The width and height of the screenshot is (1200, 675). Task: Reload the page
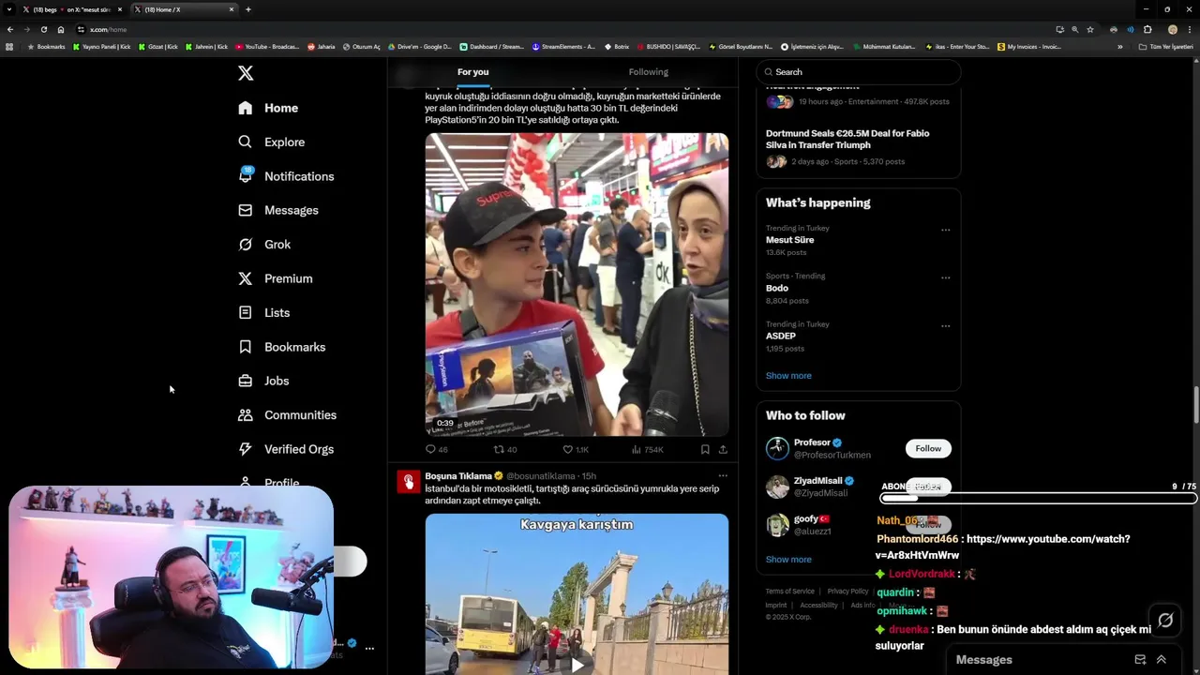pyautogui.click(x=43, y=29)
